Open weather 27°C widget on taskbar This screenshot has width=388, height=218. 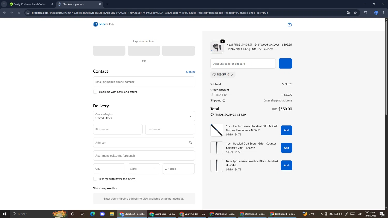(309, 214)
